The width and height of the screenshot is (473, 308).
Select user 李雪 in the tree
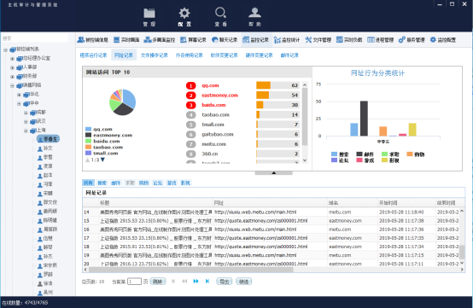(45, 157)
